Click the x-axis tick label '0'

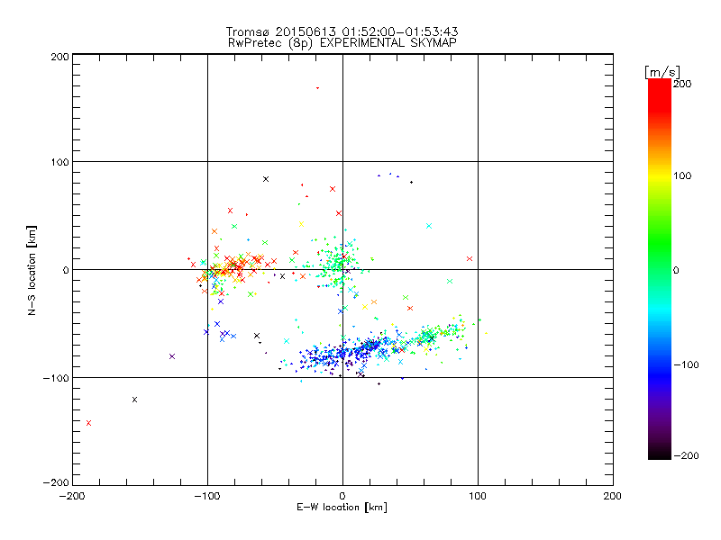click(x=342, y=496)
